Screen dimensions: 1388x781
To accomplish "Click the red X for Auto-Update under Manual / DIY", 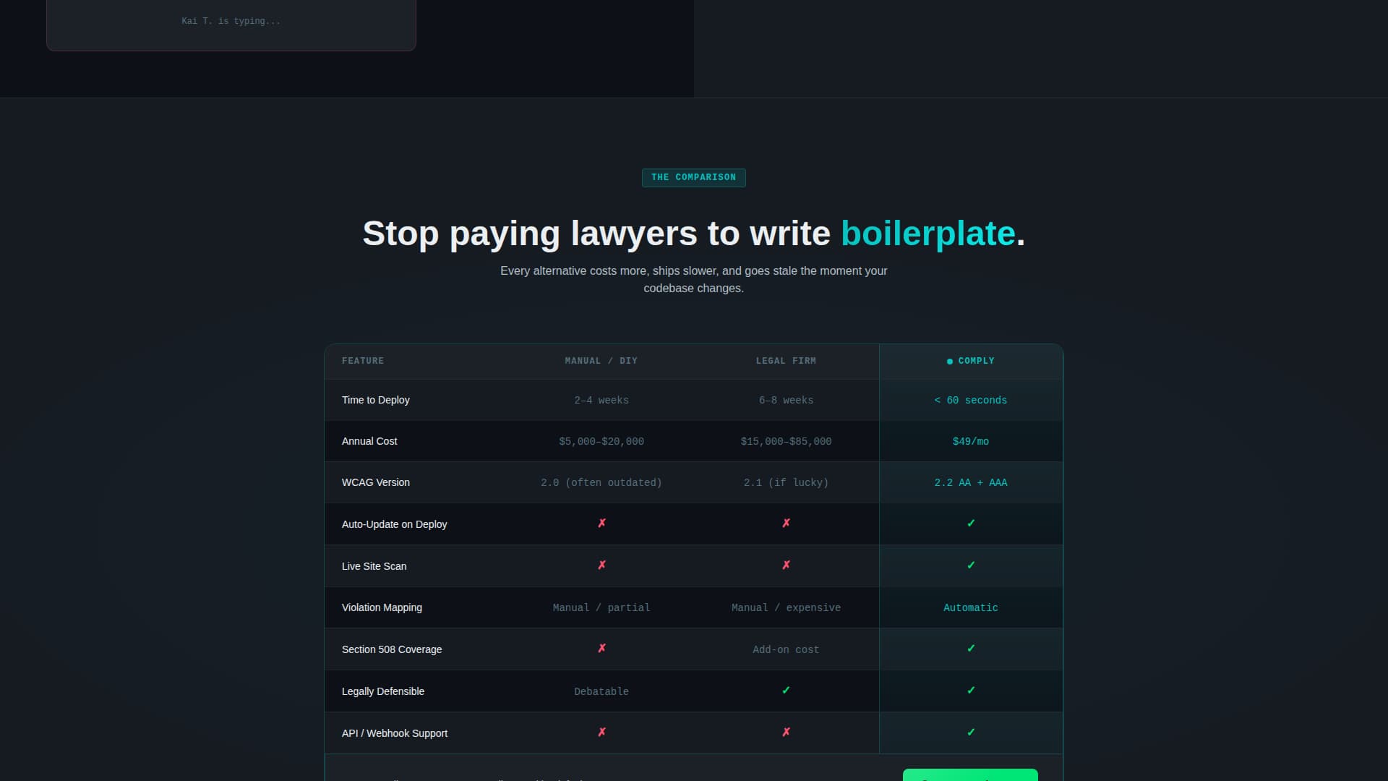I will click(601, 524).
